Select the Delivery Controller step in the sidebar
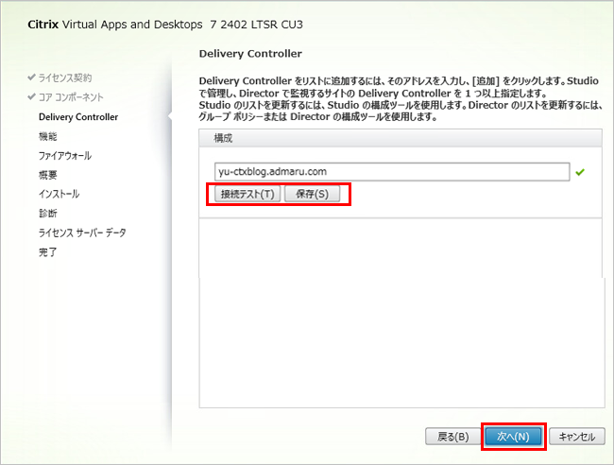Image resolution: width=614 pixels, height=465 pixels. tap(78, 117)
